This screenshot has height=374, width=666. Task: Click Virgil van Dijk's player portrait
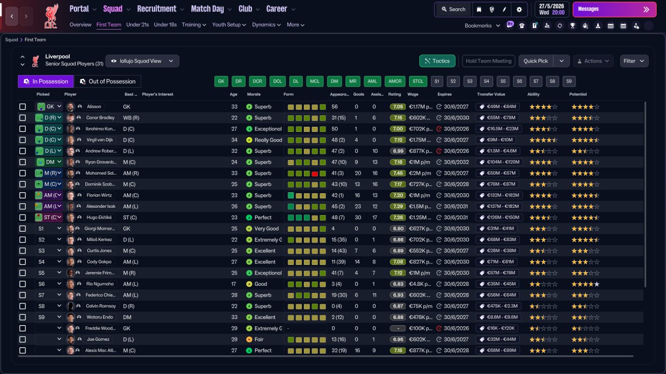tap(70, 140)
